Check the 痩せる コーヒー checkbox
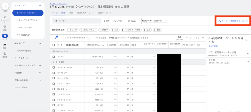251x112 pixels. 54,89
